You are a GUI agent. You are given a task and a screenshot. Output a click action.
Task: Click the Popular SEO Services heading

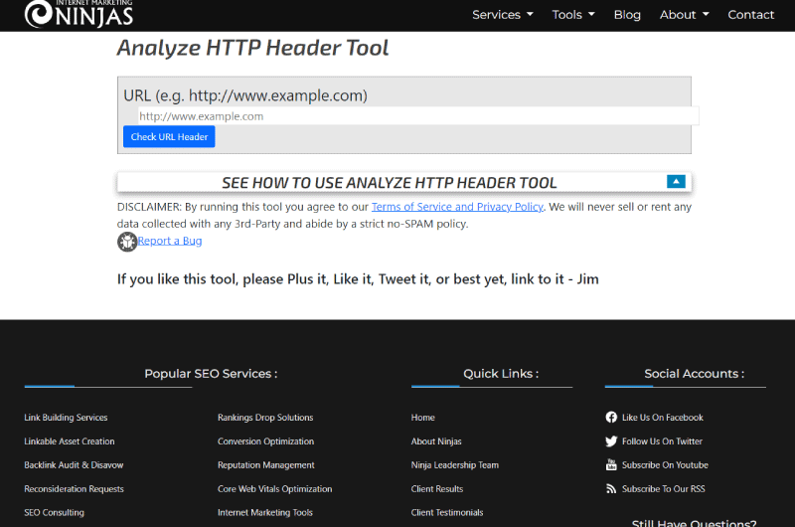click(211, 373)
